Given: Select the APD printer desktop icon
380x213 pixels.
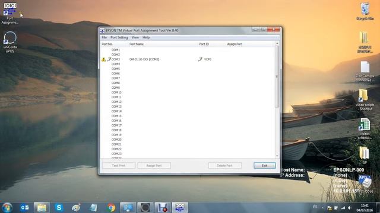Looking at the screenshot, I should pyautogui.click(x=365, y=184).
